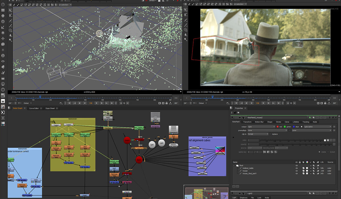Image resolution: width=341 pixels, height=199 pixels.
Task: Open the clip to format dropdown
Action: [x=258, y=134]
